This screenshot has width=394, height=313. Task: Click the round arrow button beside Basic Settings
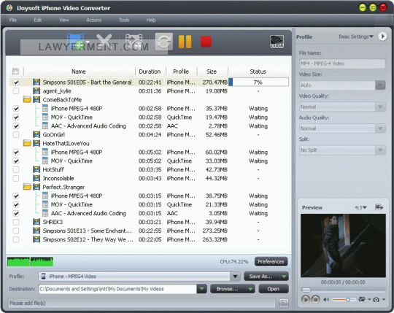pos(382,36)
